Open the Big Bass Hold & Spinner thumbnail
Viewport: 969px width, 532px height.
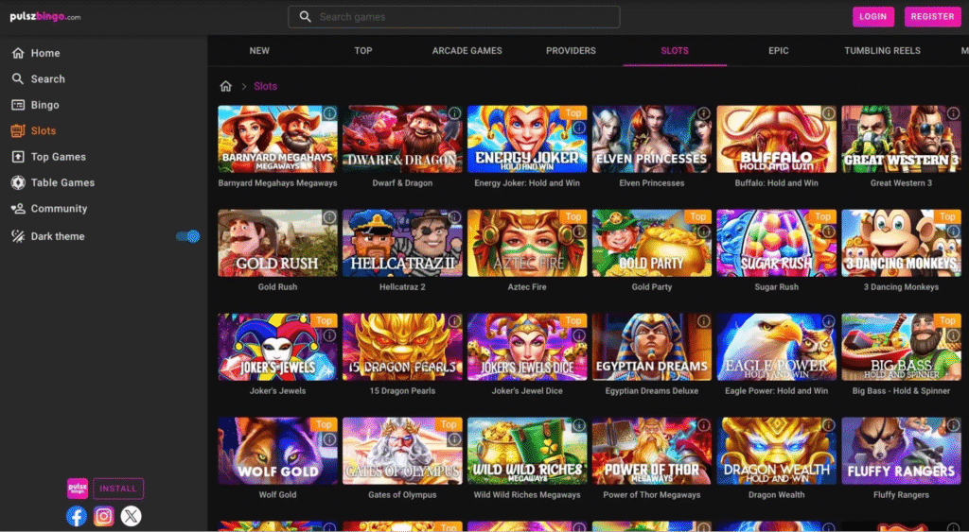[x=901, y=347]
